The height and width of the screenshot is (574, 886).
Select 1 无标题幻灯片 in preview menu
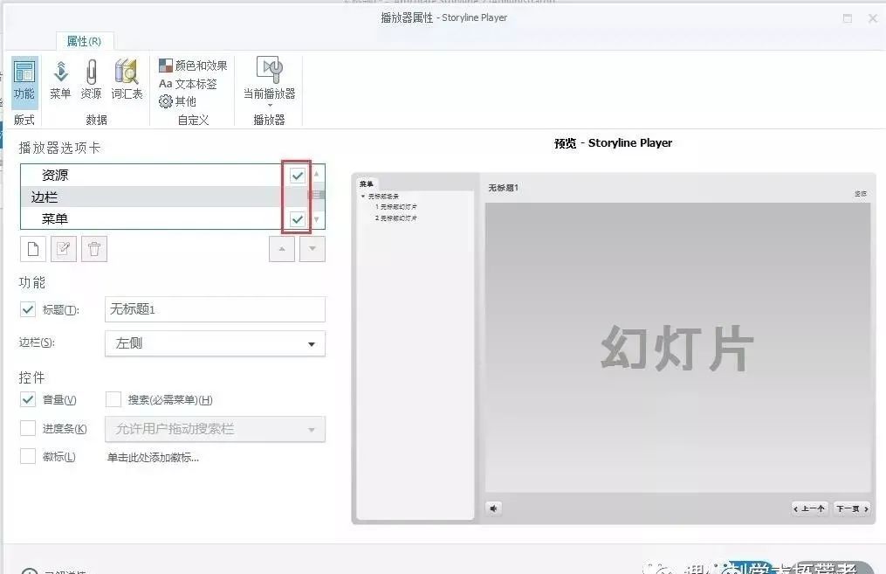click(396, 207)
